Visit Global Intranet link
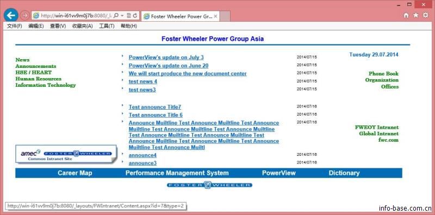This screenshot has height=215, width=435. [378, 134]
